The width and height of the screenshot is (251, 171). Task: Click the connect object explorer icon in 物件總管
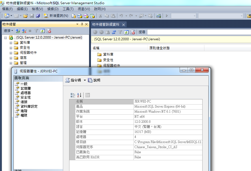coord(18,31)
